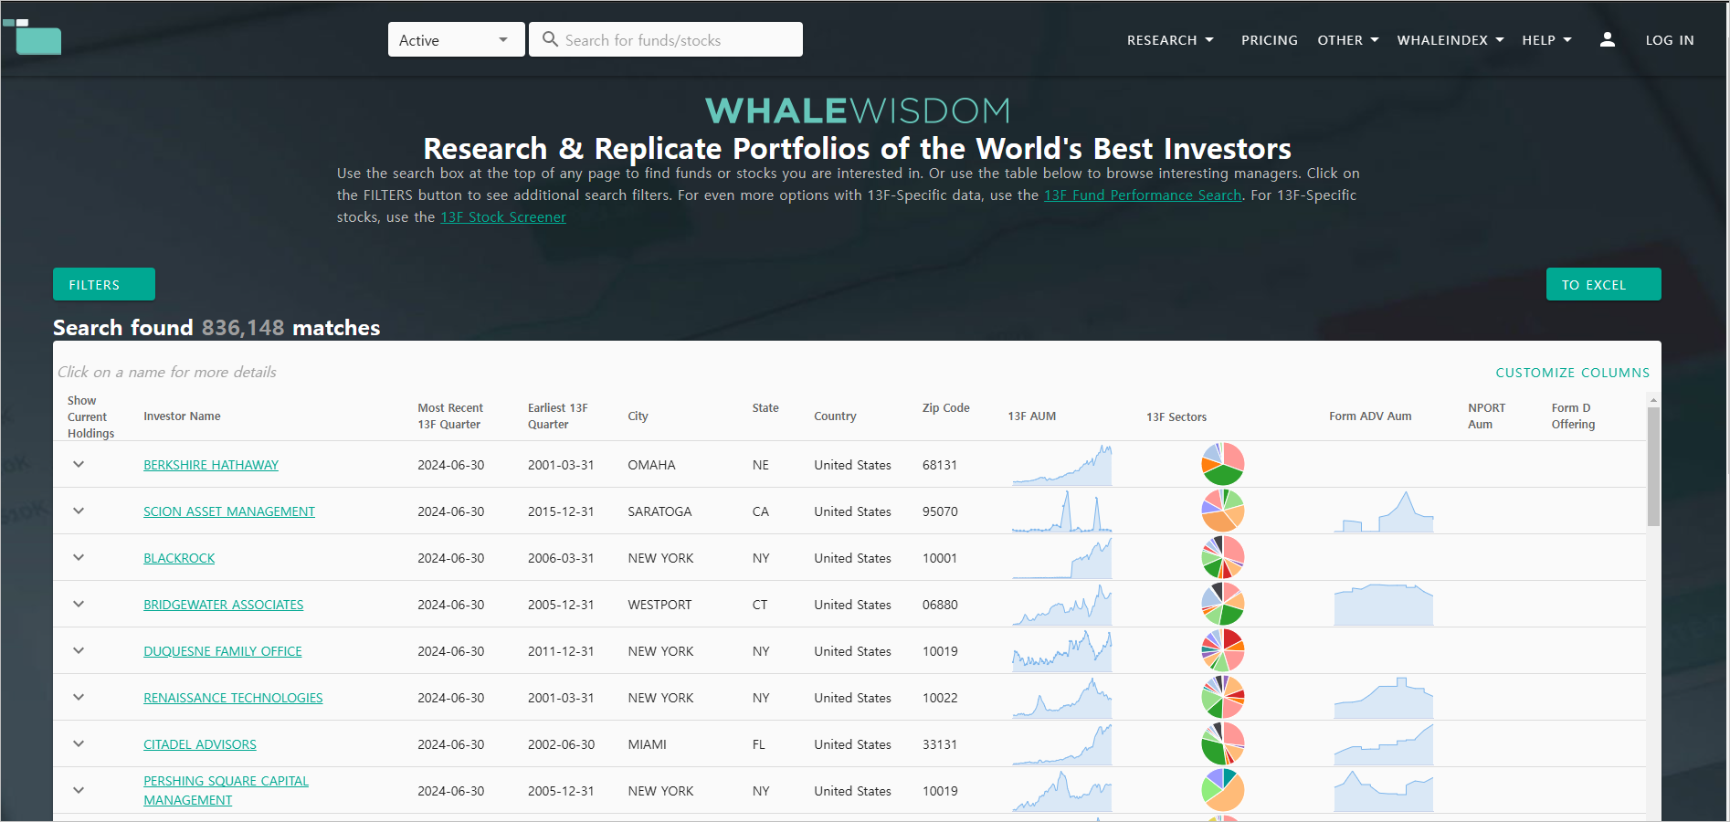This screenshot has width=1730, height=822.
Task: Open Bridgewater 13F AUM sparkline
Action: pos(1061,605)
